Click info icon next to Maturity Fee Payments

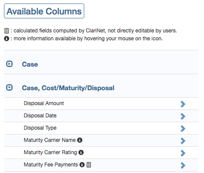[x=82, y=165]
